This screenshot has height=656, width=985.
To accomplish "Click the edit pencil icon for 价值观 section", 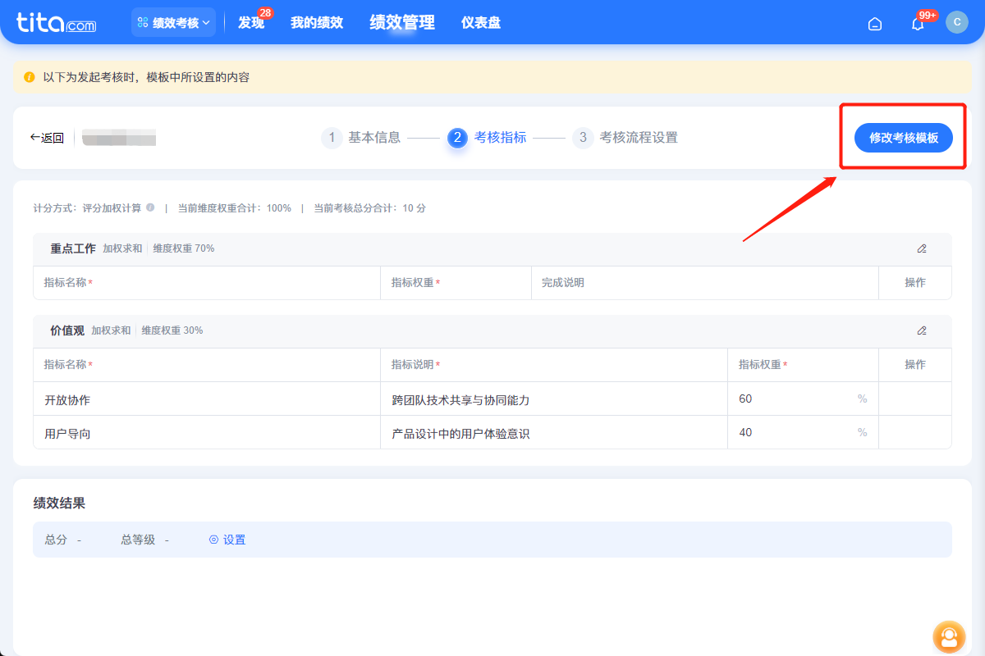I will coord(921,330).
